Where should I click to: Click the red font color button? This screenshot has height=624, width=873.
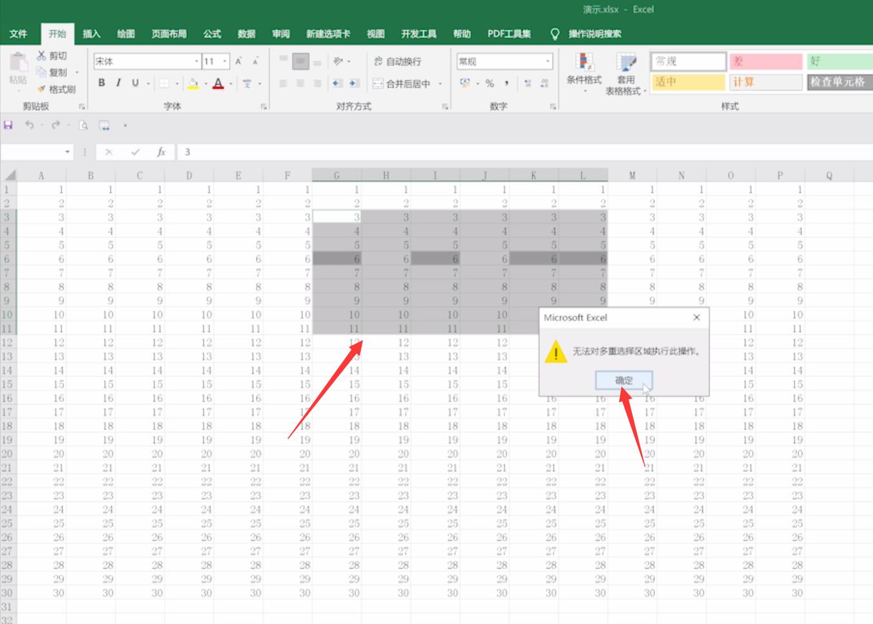click(x=218, y=83)
